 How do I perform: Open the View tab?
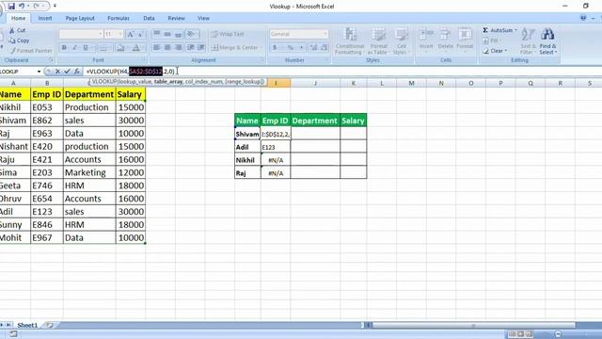pyautogui.click(x=203, y=18)
